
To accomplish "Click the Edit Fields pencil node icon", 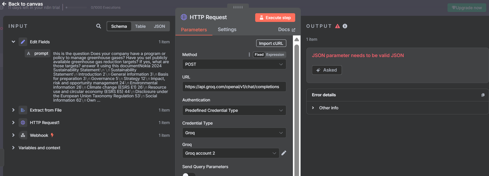I will [23, 42].
